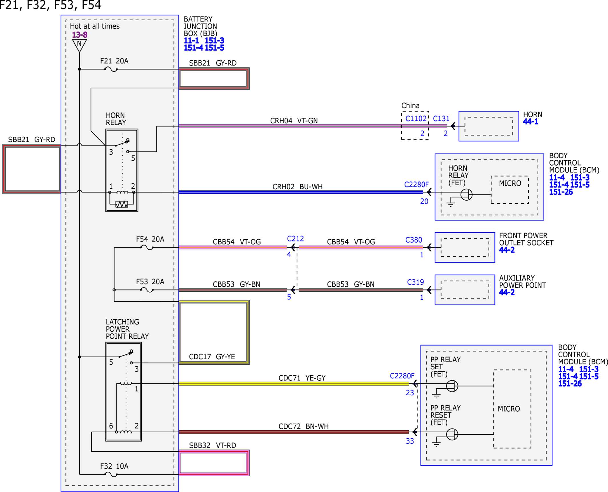The height and width of the screenshot is (492, 608).
Task: Click the HORN component box
Action: click(x=489, y=126)
